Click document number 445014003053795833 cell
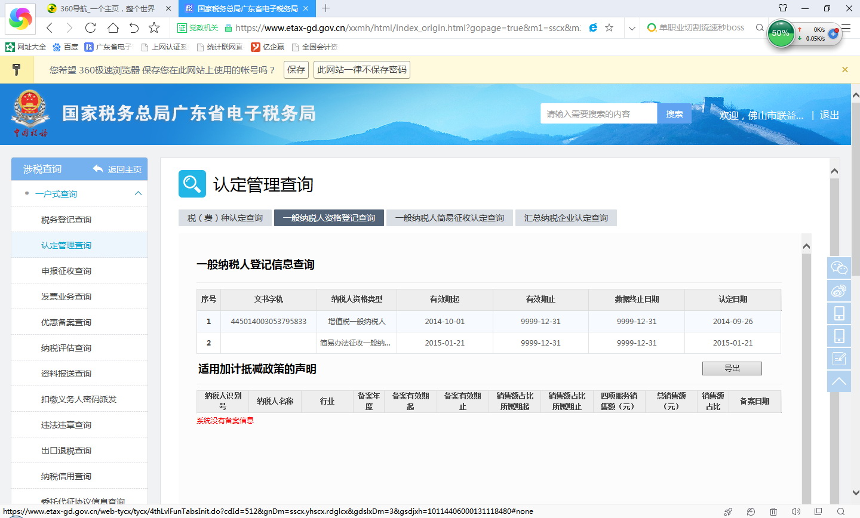This screenshot has width=860, height=518. (269, 321)
